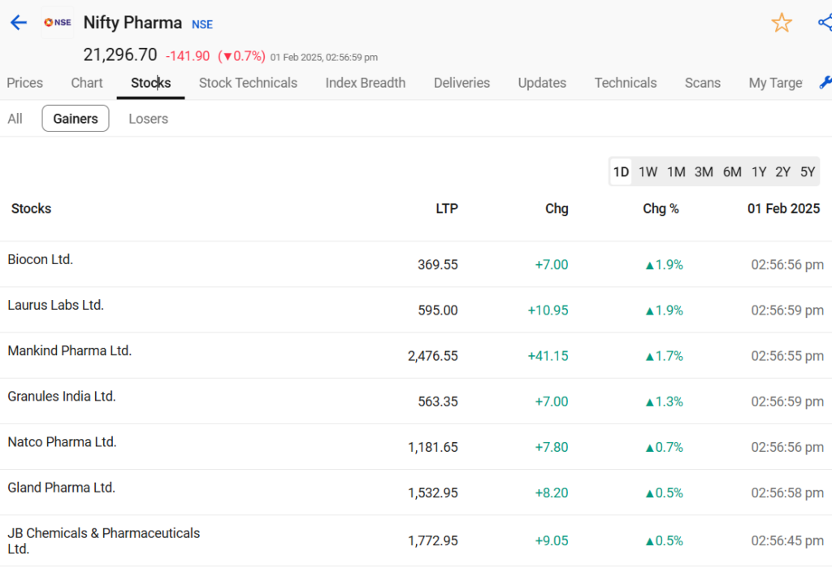The height and width of the screenshot is (573, 832).
Task: Go back with the blue arrow
Action: point(19,22)
